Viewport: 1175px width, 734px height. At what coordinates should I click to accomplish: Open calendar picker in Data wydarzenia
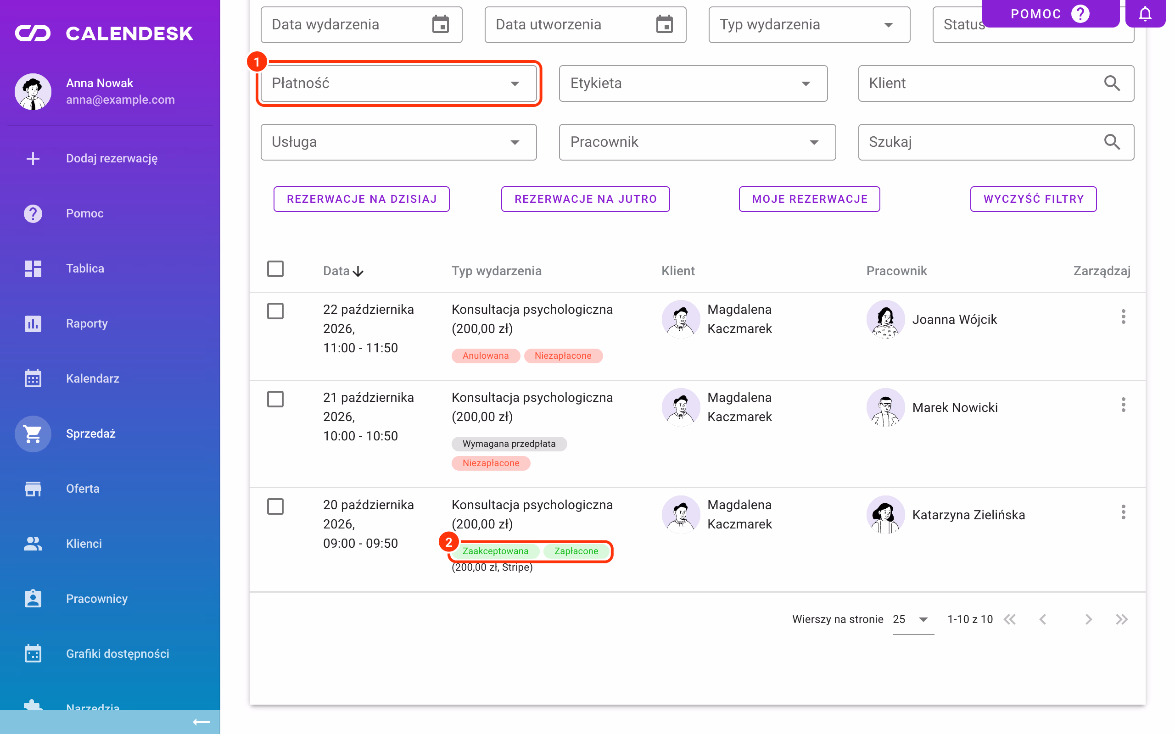[440, 24]
